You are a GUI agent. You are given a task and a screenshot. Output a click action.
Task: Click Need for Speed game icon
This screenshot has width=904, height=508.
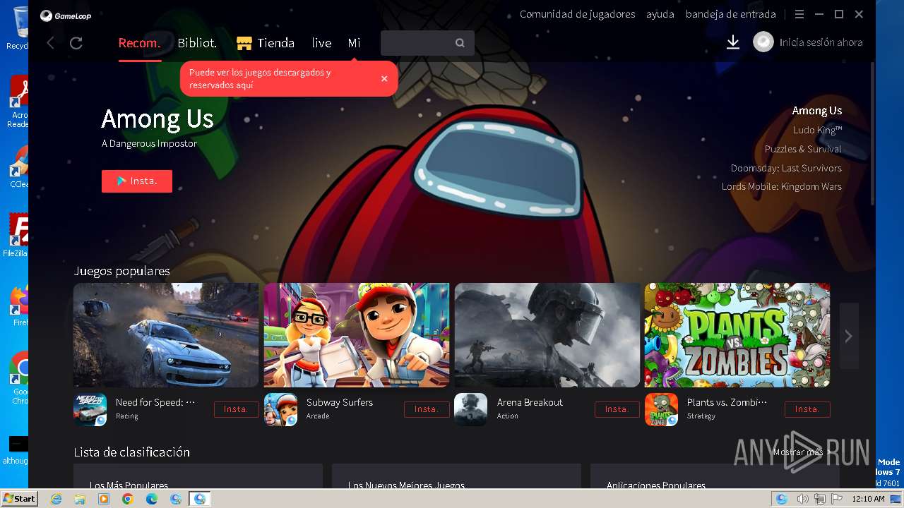click(90, 409)
